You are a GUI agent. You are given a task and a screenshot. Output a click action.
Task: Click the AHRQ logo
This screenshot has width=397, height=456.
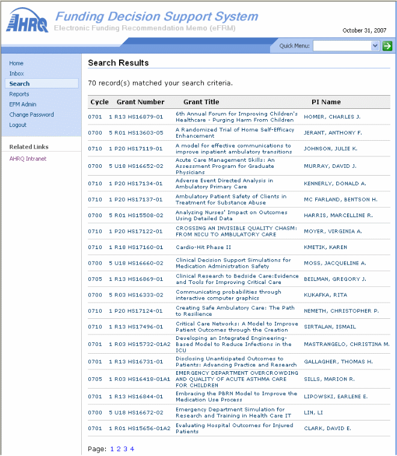[27, 20]
